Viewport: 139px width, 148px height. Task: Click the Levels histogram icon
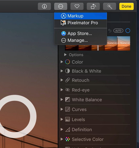pos(68,119)
